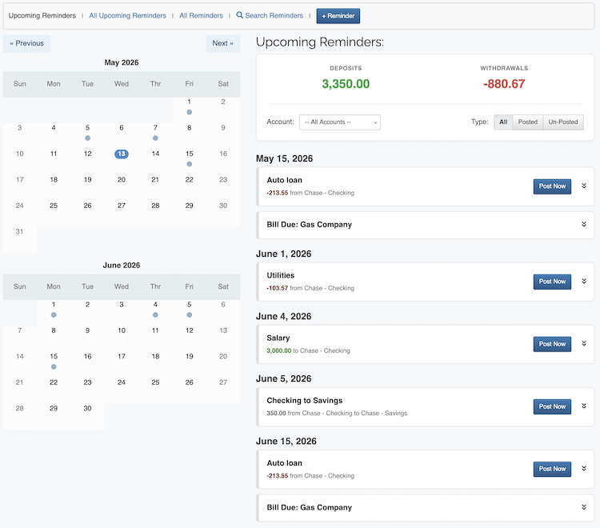Expand Checking to Savings reminder chevron
Screen dimensions: 600x528
pos(584,406)
